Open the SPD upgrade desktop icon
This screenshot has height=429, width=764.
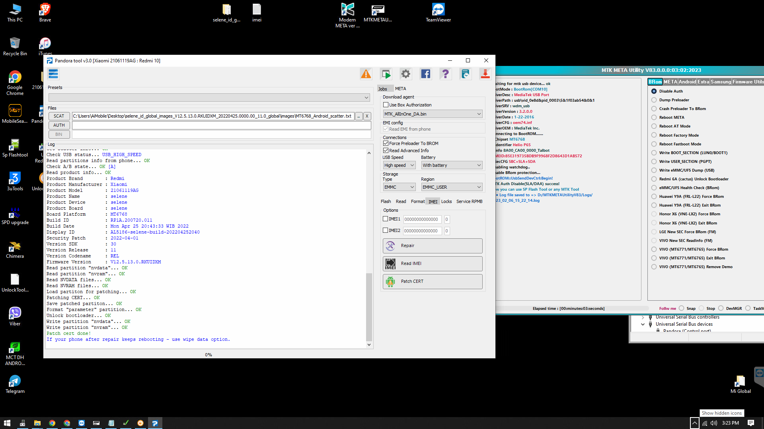[15, 215]
